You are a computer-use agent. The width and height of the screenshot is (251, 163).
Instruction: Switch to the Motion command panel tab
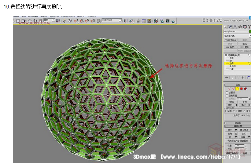pyautogui.click(x=240, y=27)
